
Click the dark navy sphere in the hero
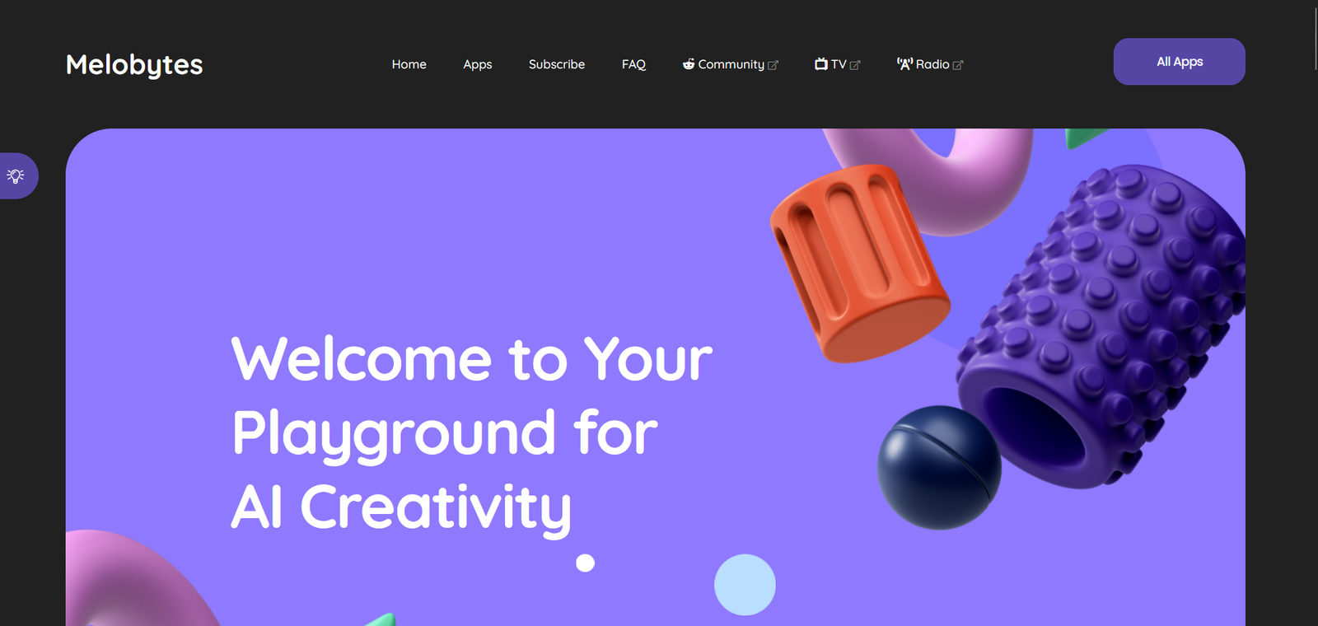[939, 467]
